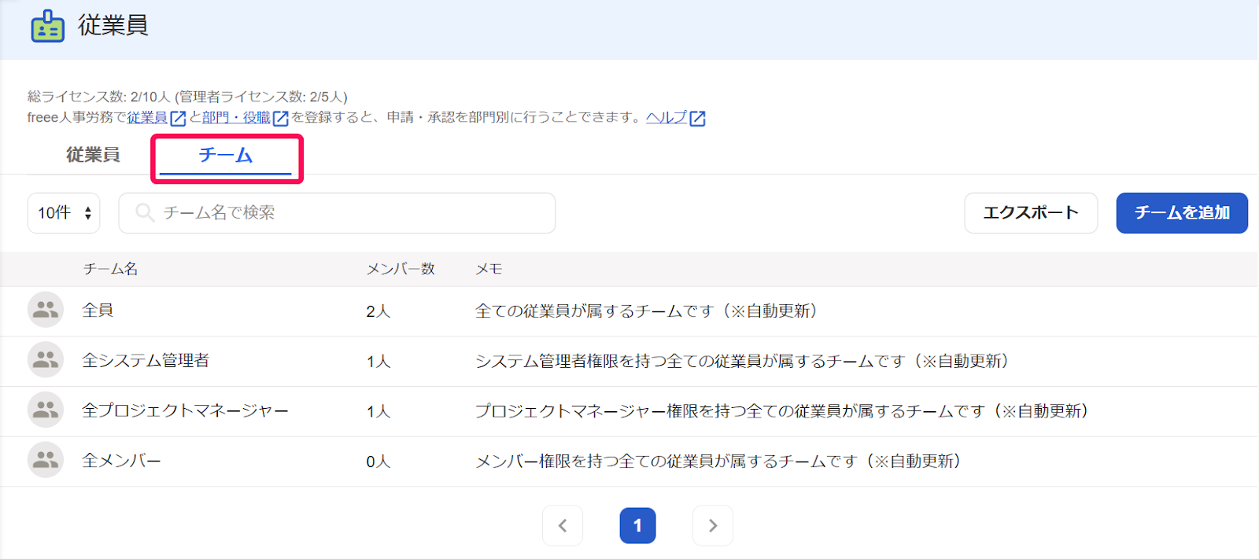Viewport: 1259px width, 559px height.
Task: Open the ヘルプ link
Action: [666, 118]
